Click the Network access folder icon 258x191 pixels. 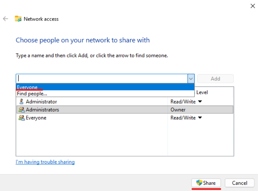[18, 19]
